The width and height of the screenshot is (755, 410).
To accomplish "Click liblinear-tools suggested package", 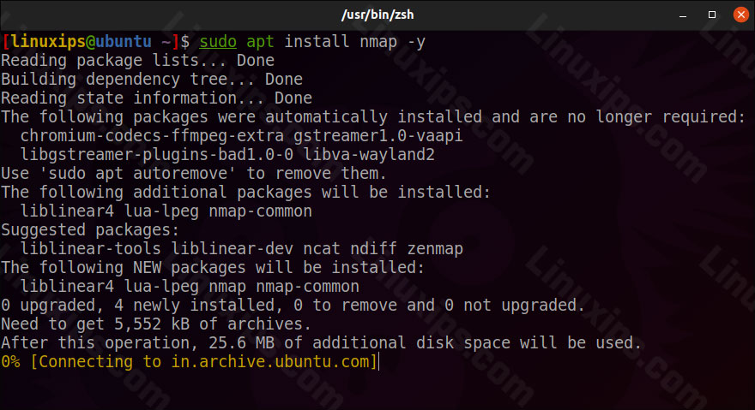I will pos(91,249).
